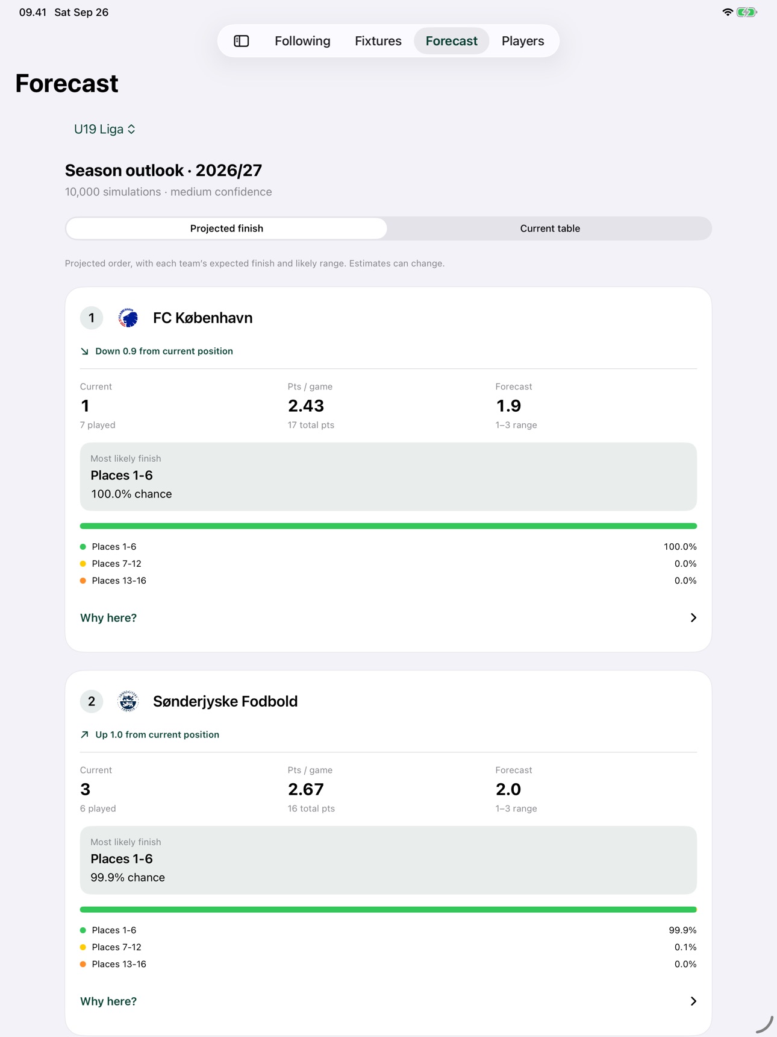
Task: Tap the Sønderjyske Fodbold club crest
Action: [128, 701]
